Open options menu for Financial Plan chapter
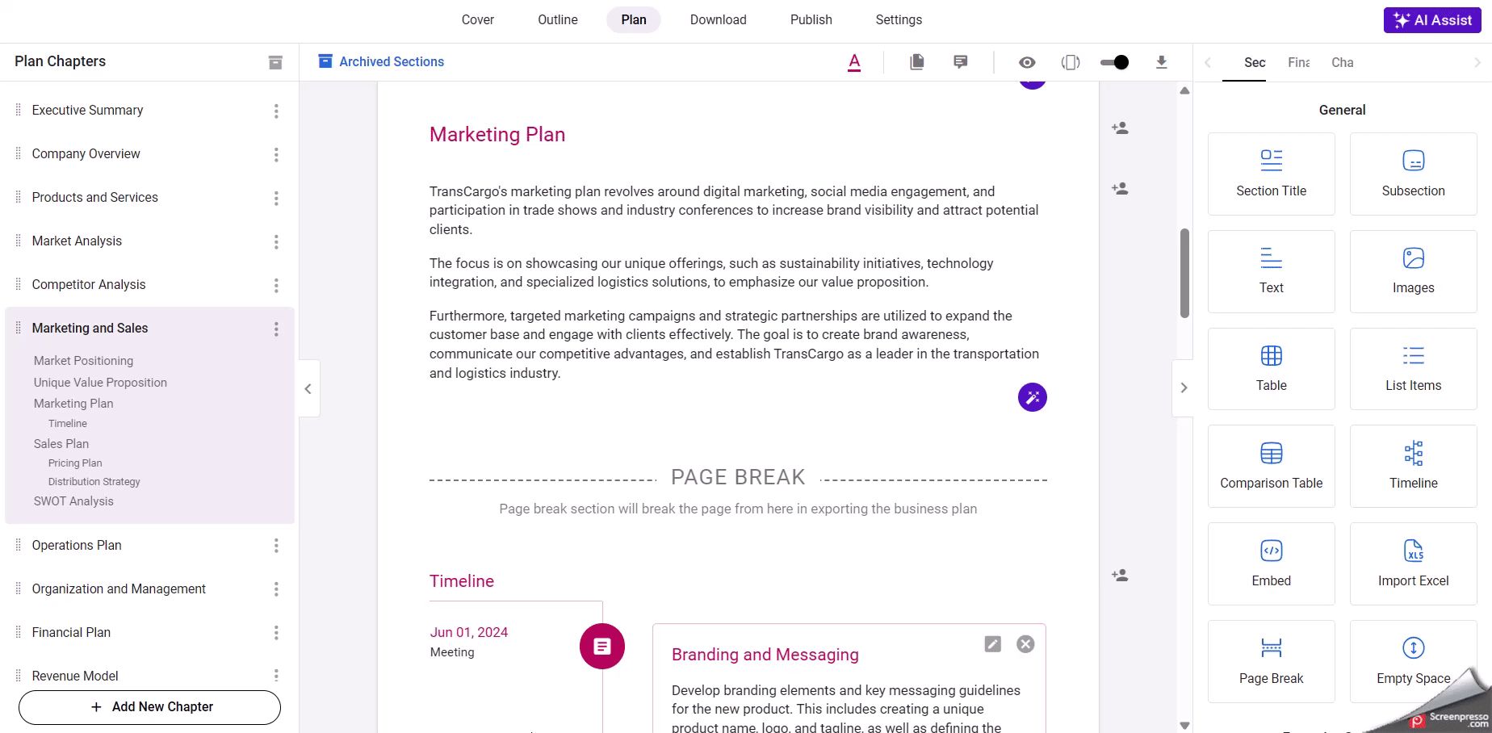This screenshot has height=733, width=1492. (x=276, y=633)
